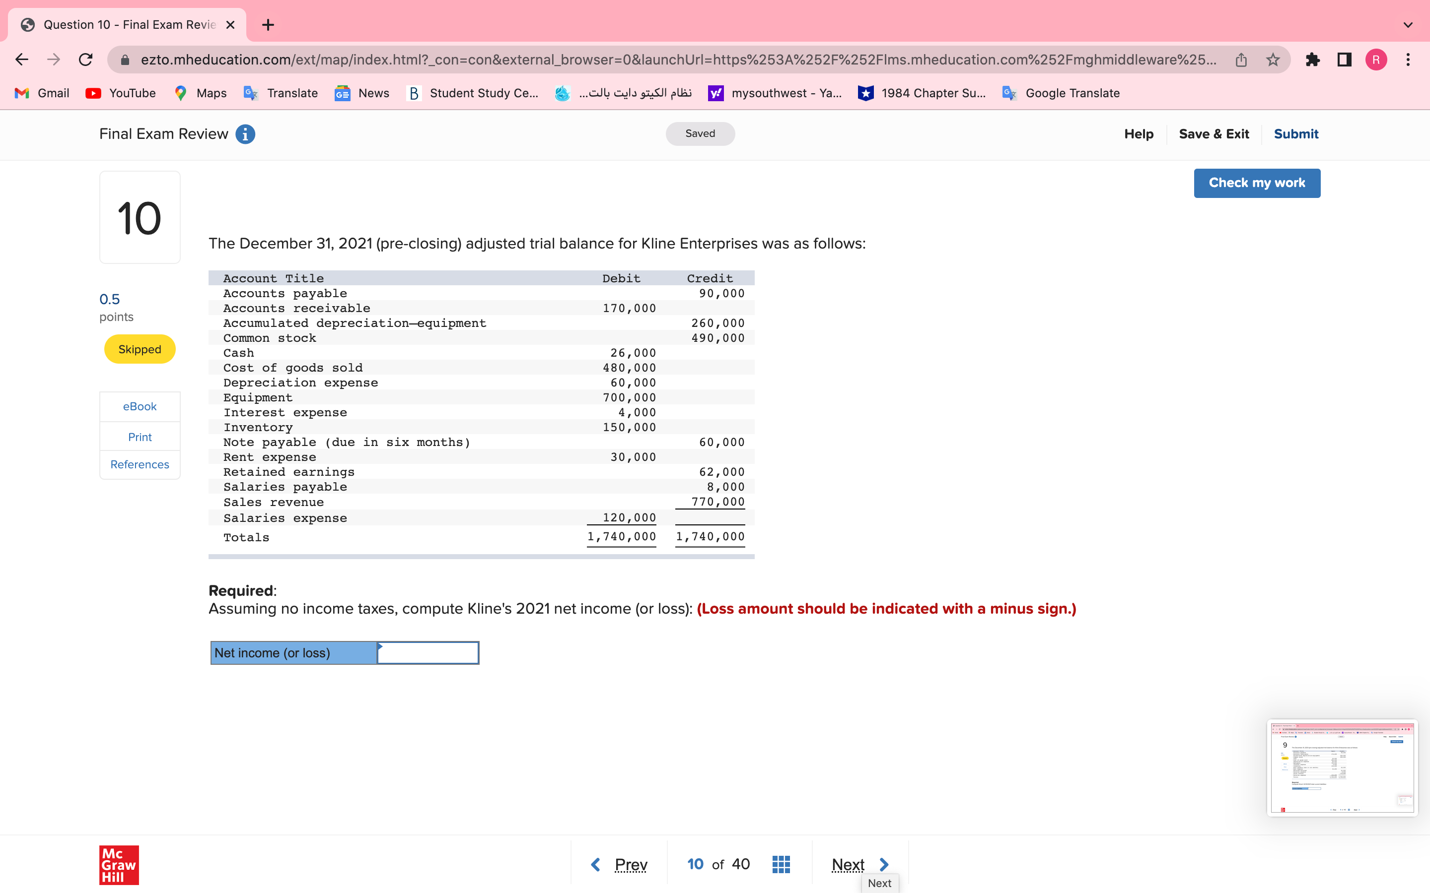Screen dimensions: 1430x893
Task: Open the Google News bookmark
Action: pos(361,93)
